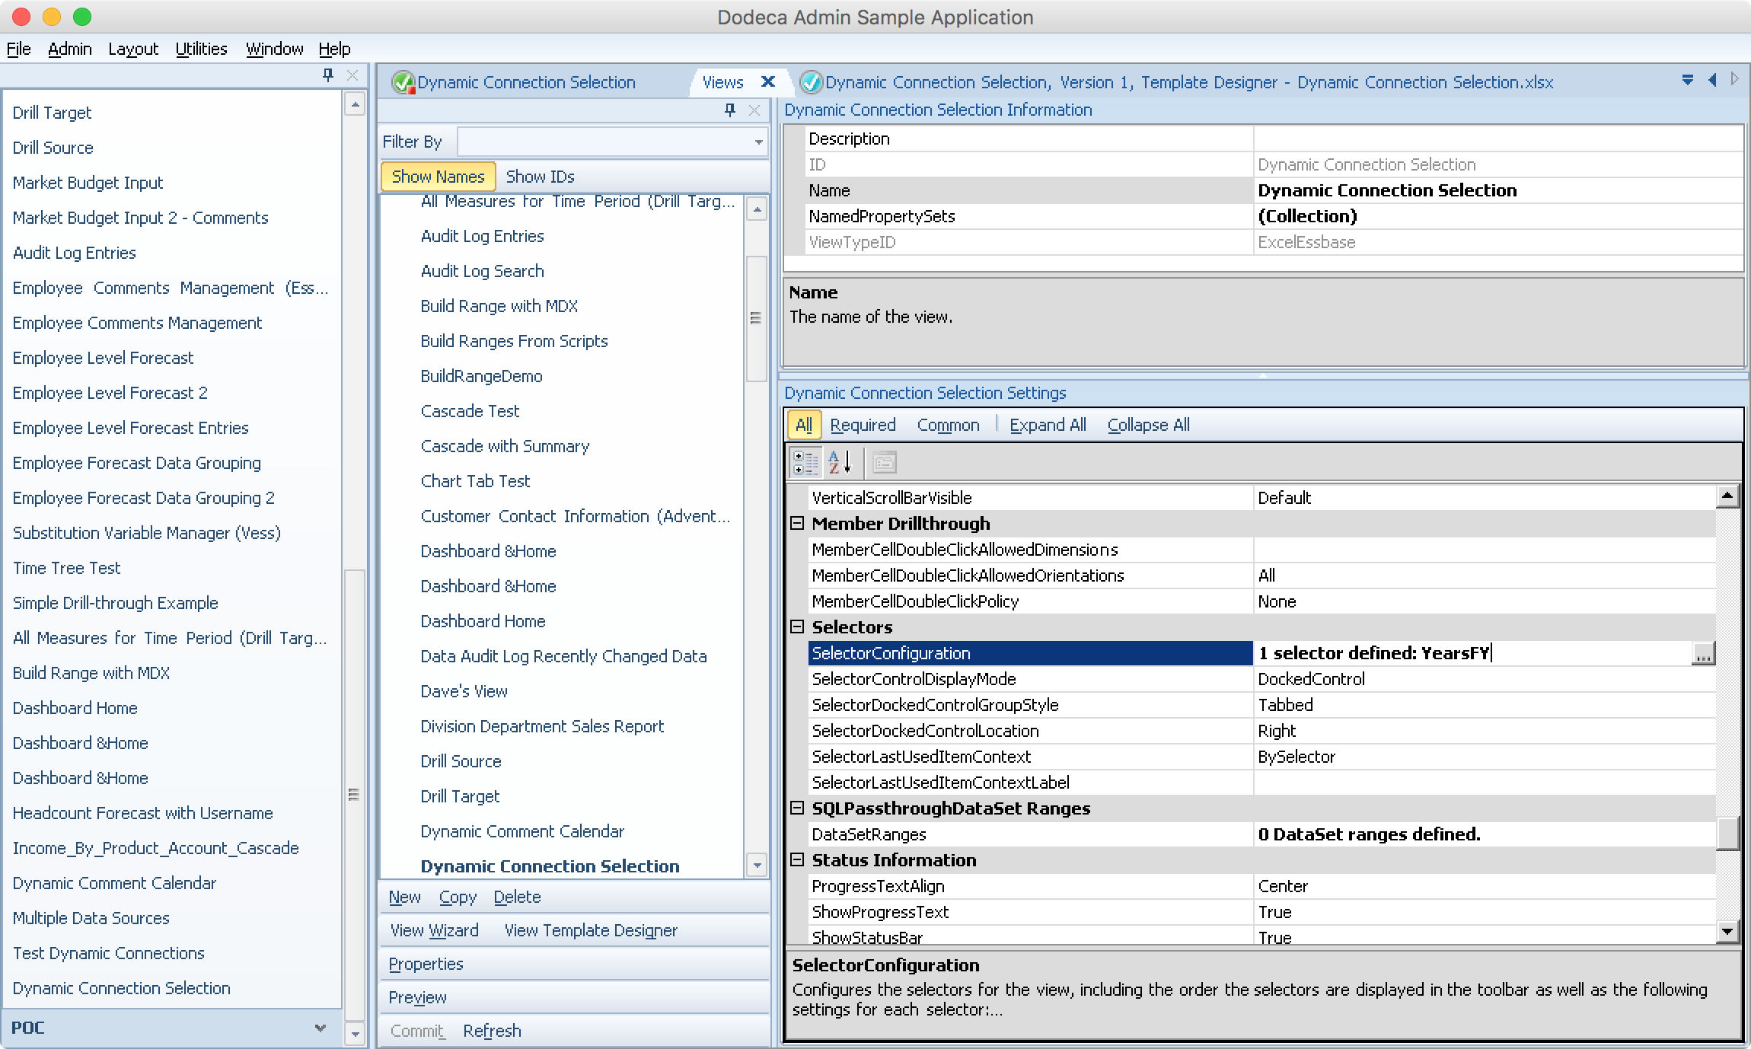
Task: Click the Categorized view icon in settings toolbar
Action: click(805, 462)
